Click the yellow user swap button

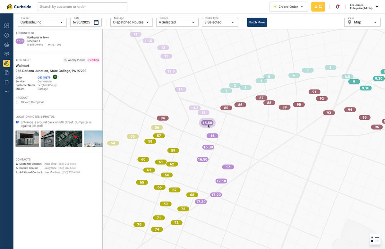coord(318,7)
